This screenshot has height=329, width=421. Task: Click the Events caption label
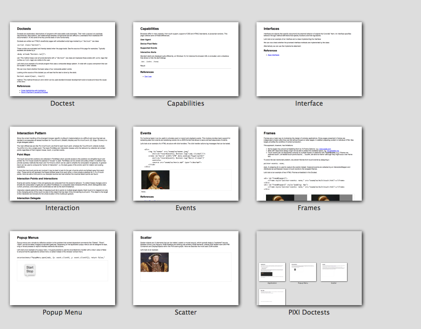tap(186, 208)
